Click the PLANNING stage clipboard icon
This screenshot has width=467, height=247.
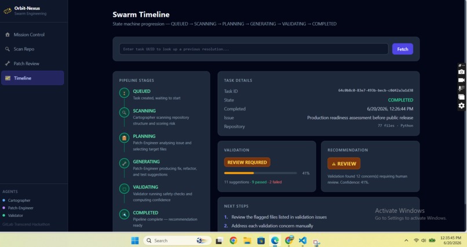point(124,138)
